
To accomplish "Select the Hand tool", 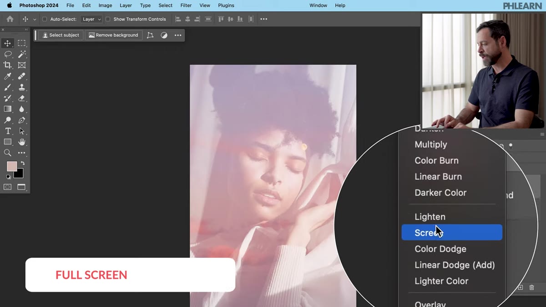I will coord(21,142).
